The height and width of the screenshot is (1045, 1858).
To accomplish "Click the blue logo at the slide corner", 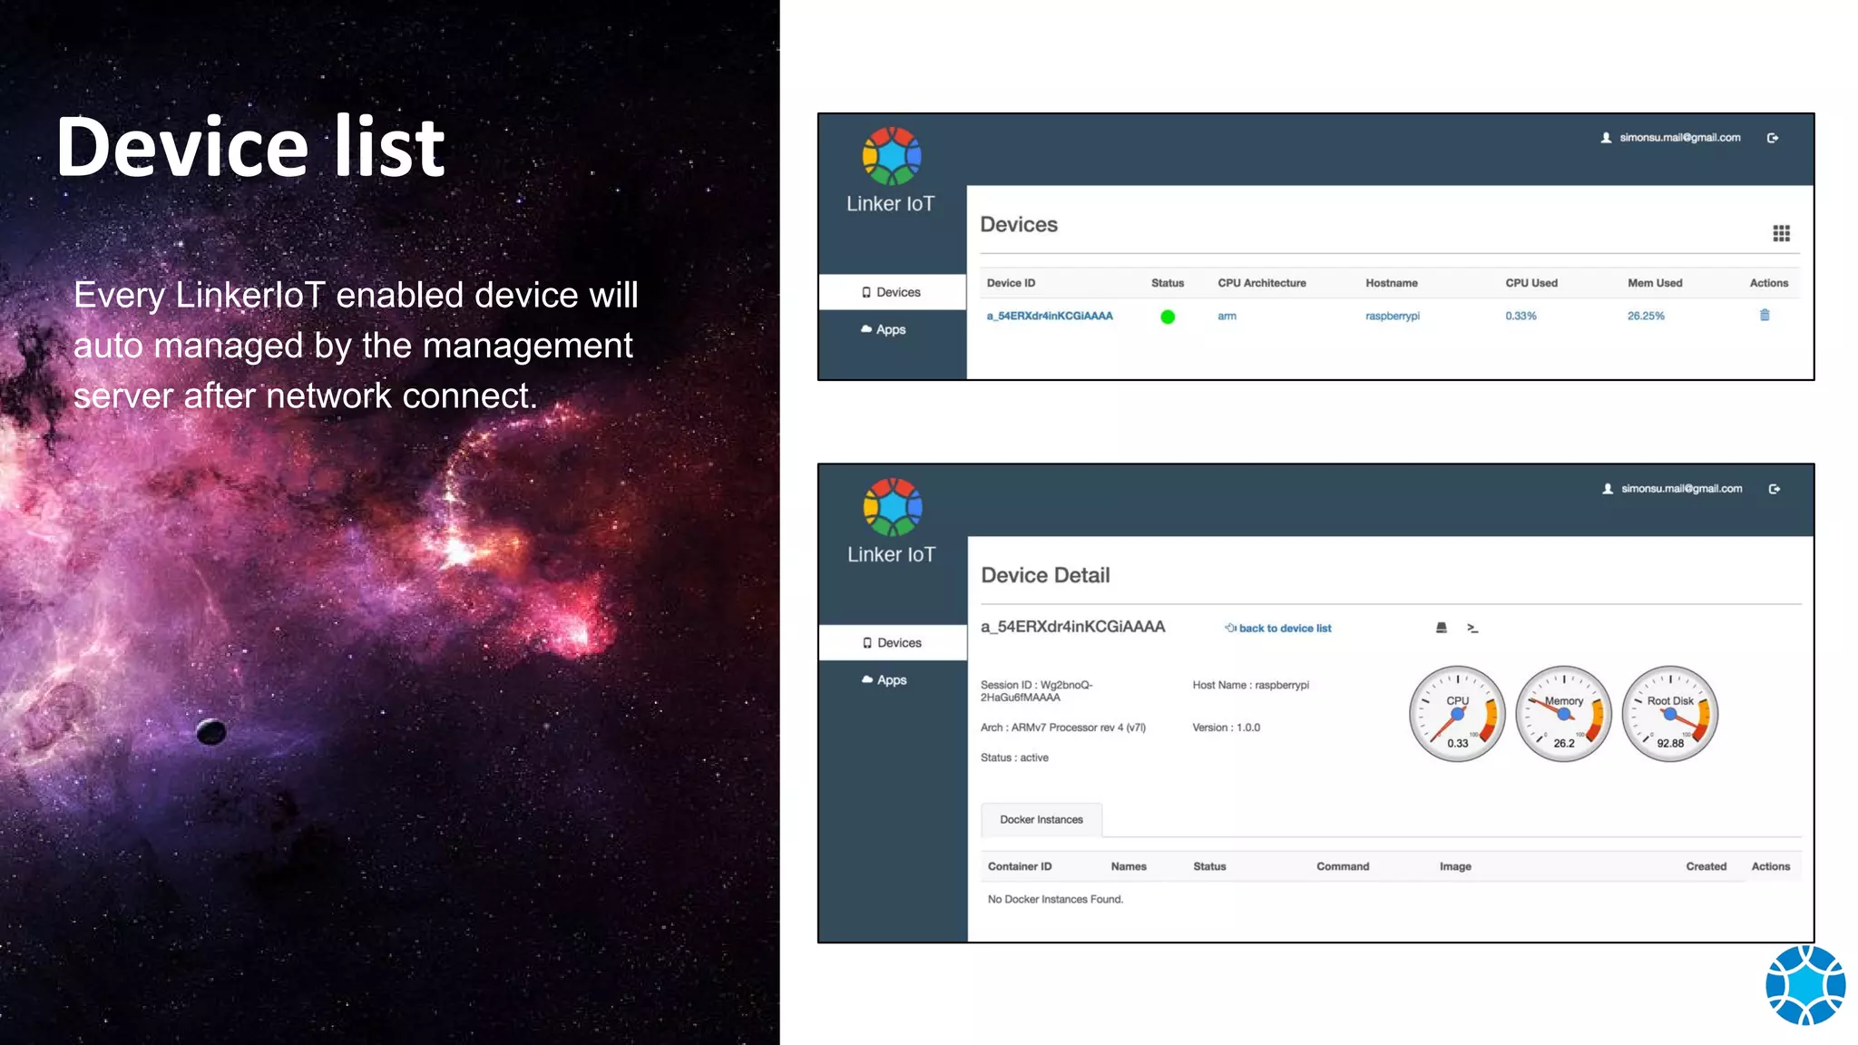I will (1804, 986).
